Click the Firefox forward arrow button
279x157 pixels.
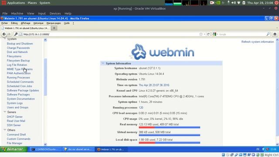(x=9, y=34)
